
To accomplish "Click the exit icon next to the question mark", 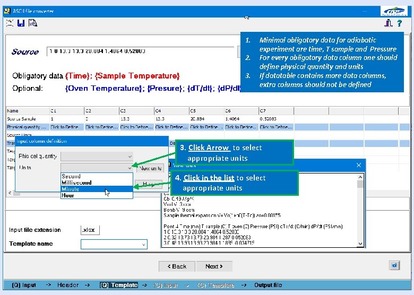I will click(x=388, y=23).
